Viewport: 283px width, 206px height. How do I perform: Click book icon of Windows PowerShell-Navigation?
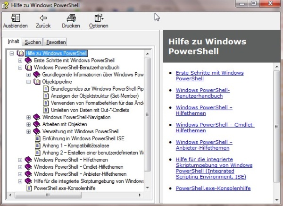pos(37,117)
